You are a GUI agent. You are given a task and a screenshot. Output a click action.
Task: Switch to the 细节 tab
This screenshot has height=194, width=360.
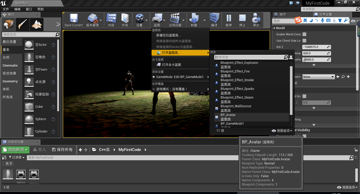pos(283,14)
